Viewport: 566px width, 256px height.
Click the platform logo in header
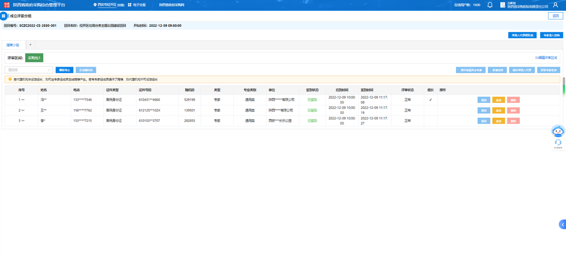pos(7,5)
